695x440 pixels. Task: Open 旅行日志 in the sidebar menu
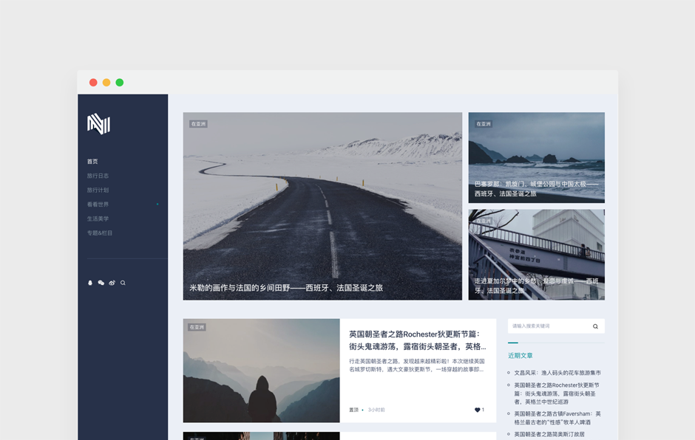pos(98,176)
